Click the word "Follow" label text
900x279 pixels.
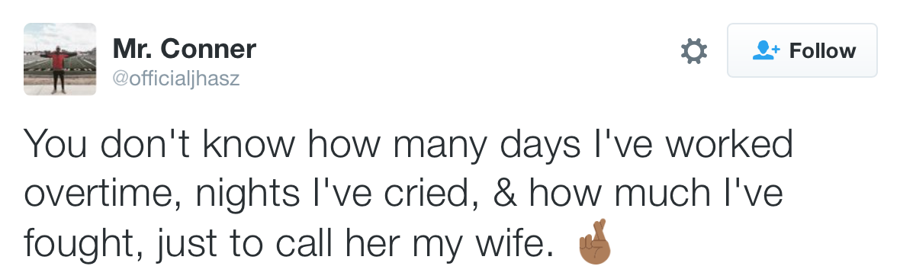point(822,51)
